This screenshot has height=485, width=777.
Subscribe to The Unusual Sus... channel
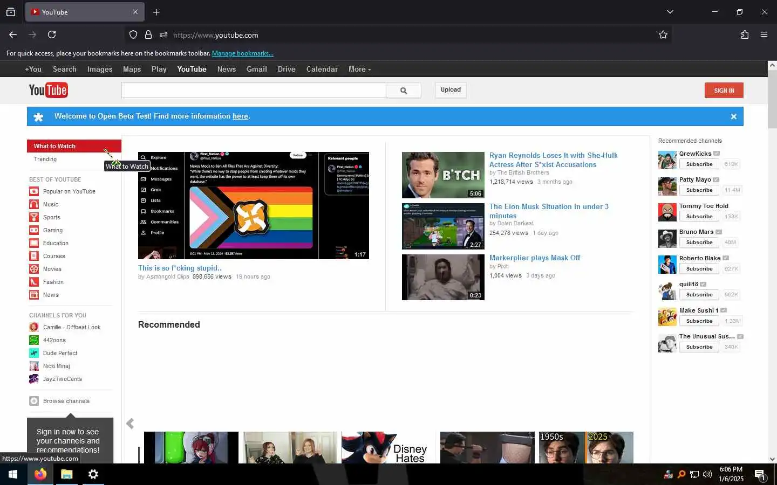[x=699, y=347]
